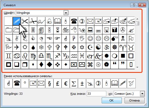Close the Символ dialog window

[142, 5]
